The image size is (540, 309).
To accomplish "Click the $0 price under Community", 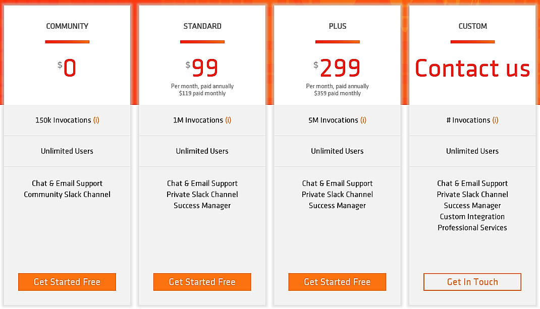I will point(67,66).
